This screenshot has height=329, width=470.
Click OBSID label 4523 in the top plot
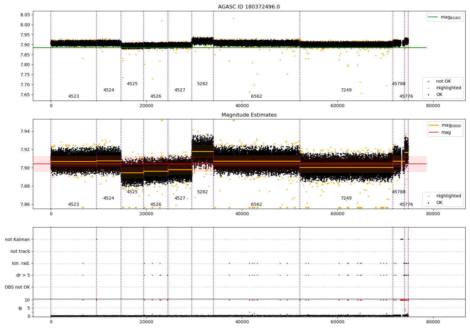coord(74,97)
